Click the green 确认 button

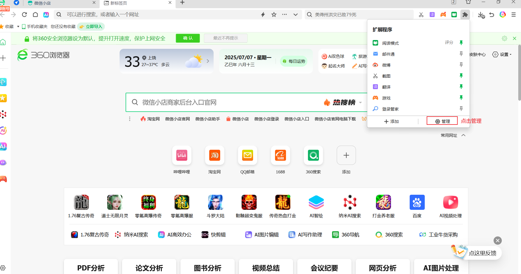coord(188,38)
